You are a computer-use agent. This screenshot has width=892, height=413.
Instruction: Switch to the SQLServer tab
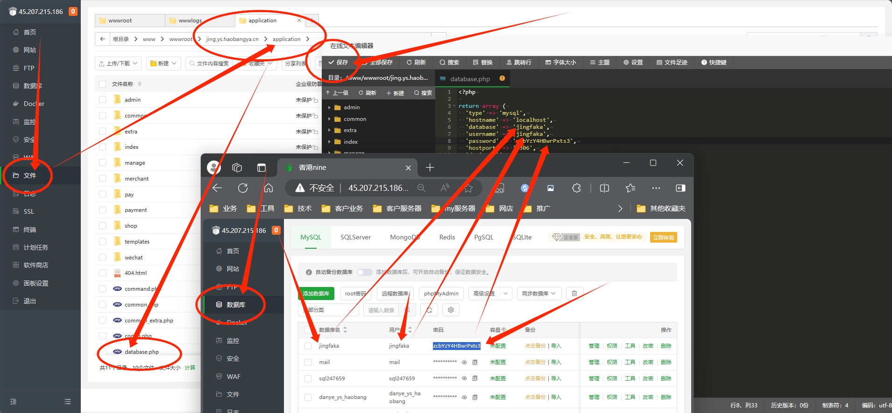coord(355,237)
